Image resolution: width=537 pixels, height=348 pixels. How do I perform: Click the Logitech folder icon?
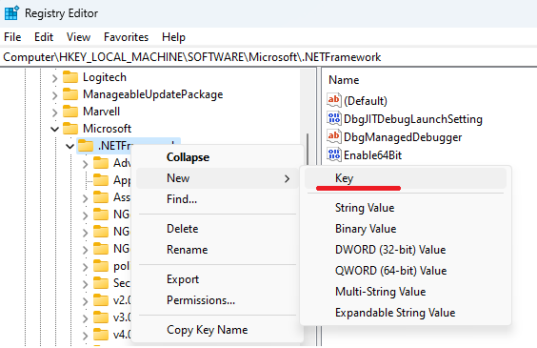70,77
